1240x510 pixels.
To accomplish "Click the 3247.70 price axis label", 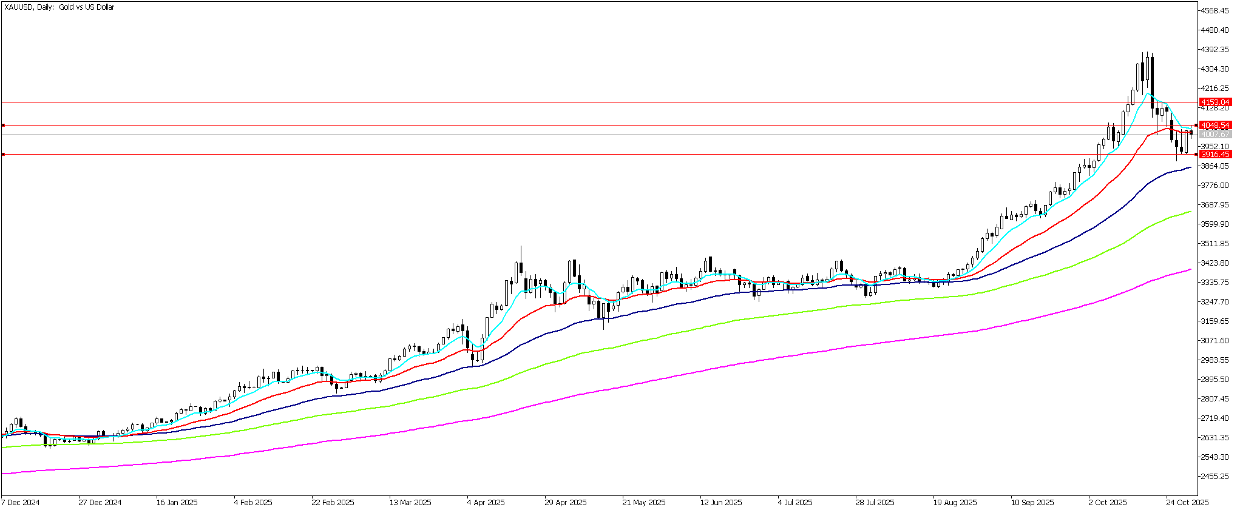I will point(1215,302).
